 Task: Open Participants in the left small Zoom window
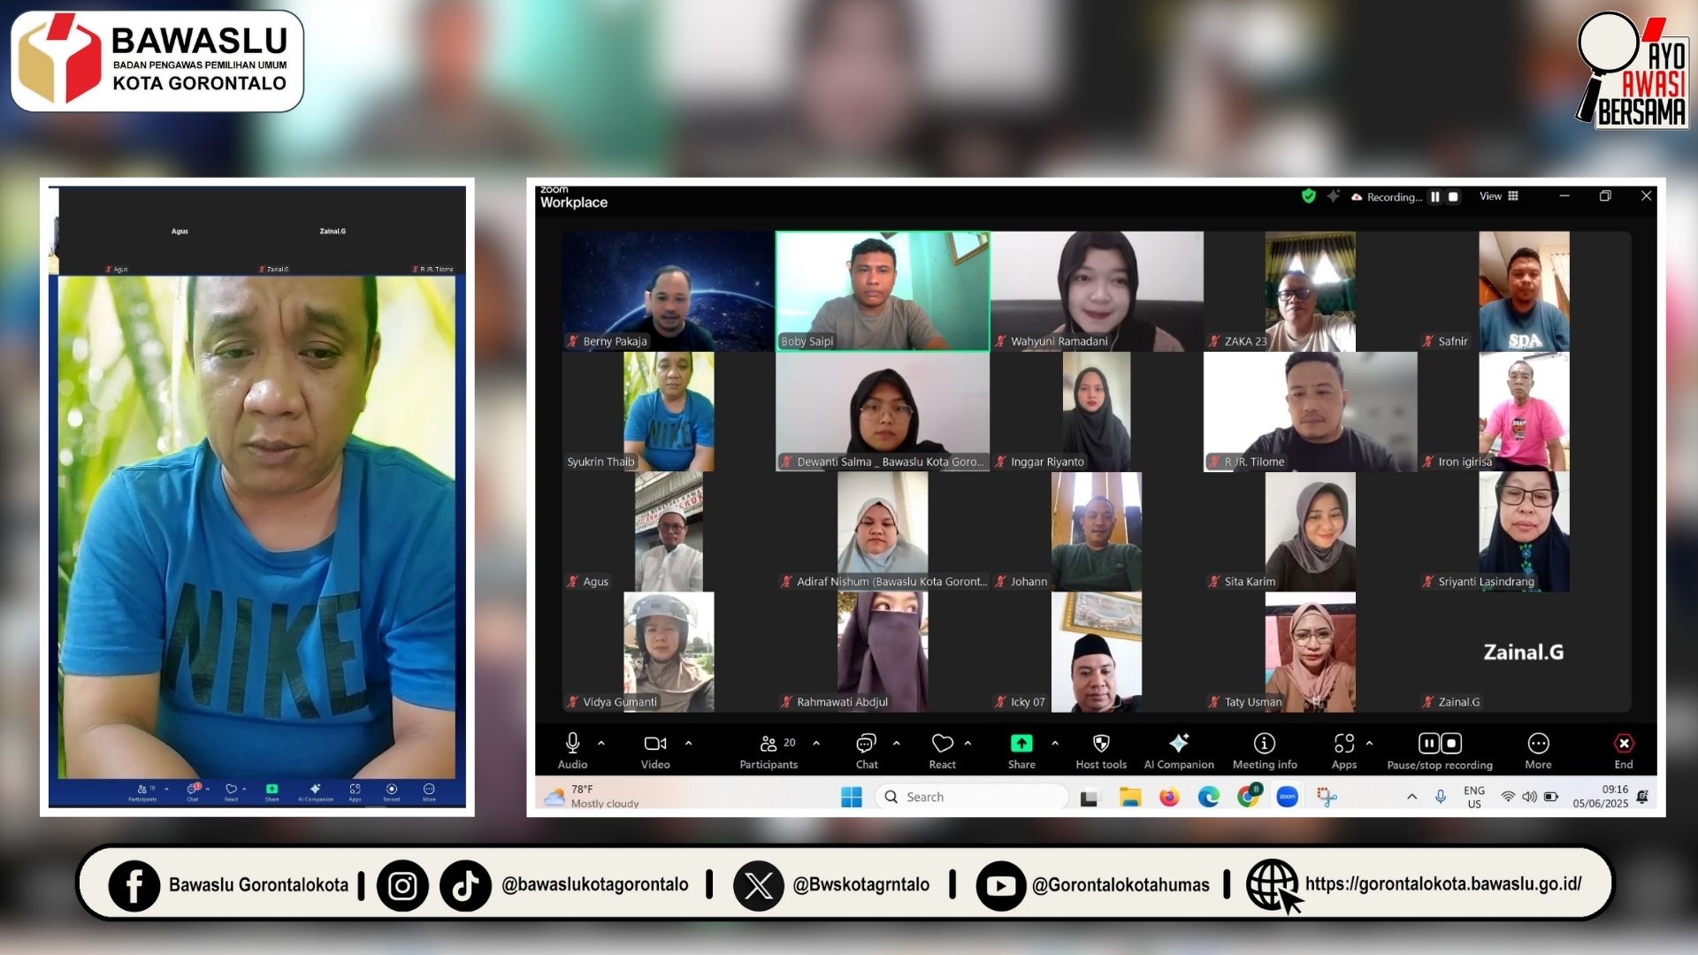click(x=142, y=792)
